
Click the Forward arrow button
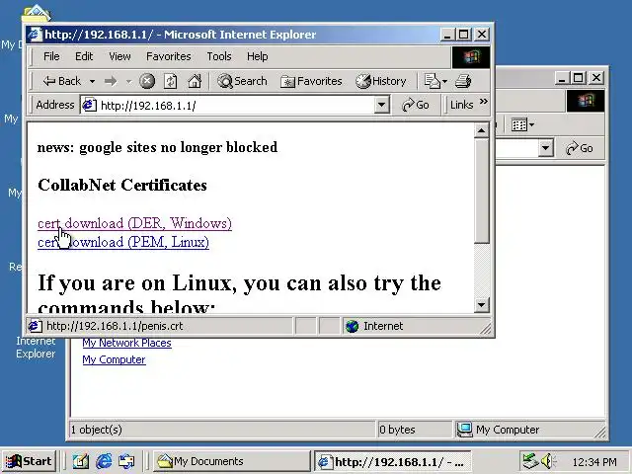pyautogui.click(x=111, y=81)
